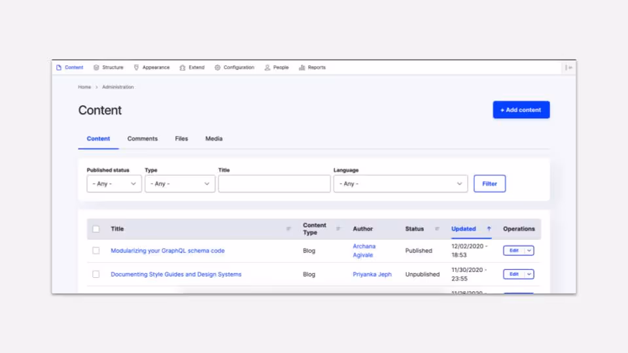Click sort icon beside Content Type header
The width and height of the screenshot is (628, 353).
pos(338,229)
